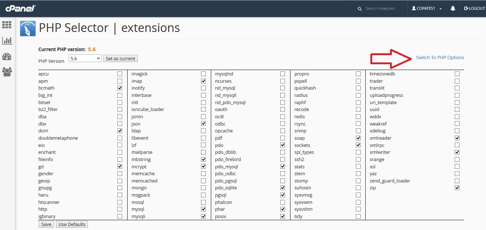Viewport: 486px width, 230px height.
Task: Uncheck the mysqli extension checkbox
Action: [x=203, y=216]
